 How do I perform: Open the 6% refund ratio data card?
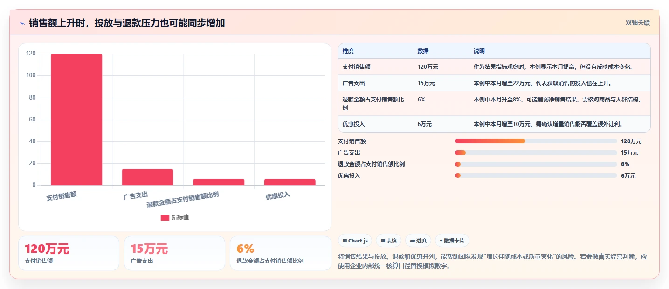pos(280,253)
